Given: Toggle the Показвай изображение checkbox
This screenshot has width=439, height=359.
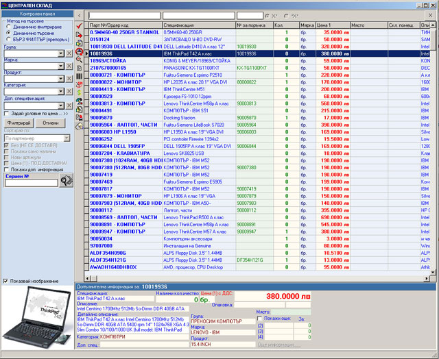Looking at the screenshot, I should pyautogui.click(x=6, y=281).
